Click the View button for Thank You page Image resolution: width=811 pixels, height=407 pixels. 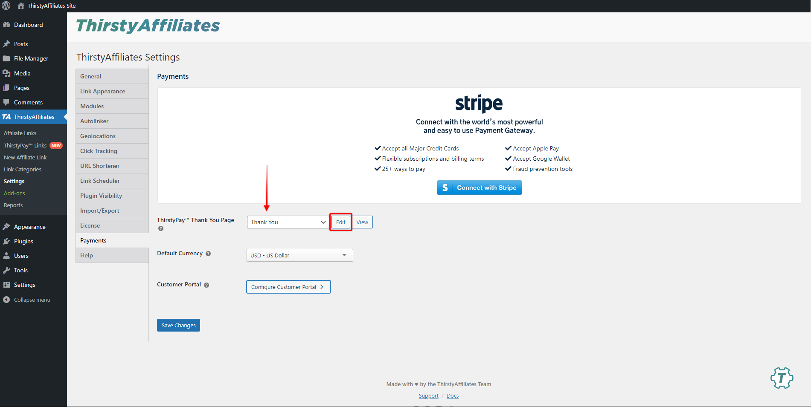tap(362, 222)
